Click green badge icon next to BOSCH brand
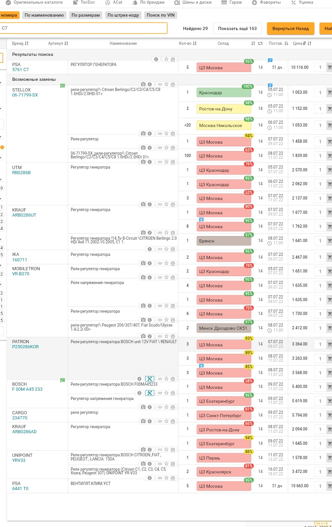332x527 pixels. pyautogui.click(x=62, y=380)
